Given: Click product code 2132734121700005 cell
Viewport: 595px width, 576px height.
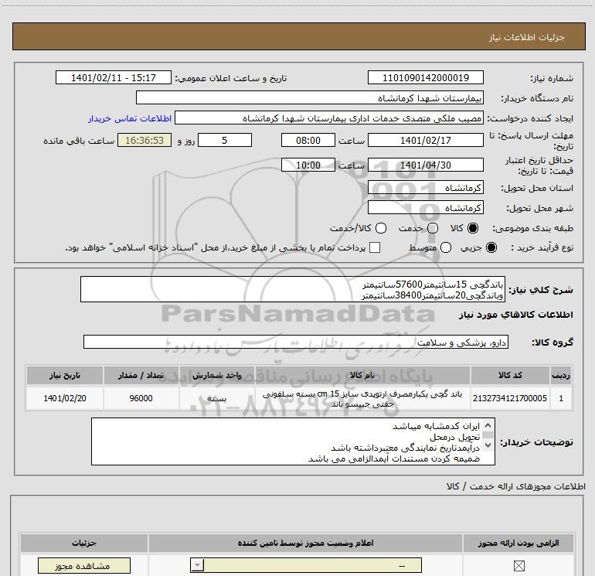Looking at the screenshot, I should pyautogui.click(x=510, y=398).
